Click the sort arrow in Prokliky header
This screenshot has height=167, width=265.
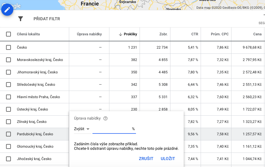click(121, 34)
